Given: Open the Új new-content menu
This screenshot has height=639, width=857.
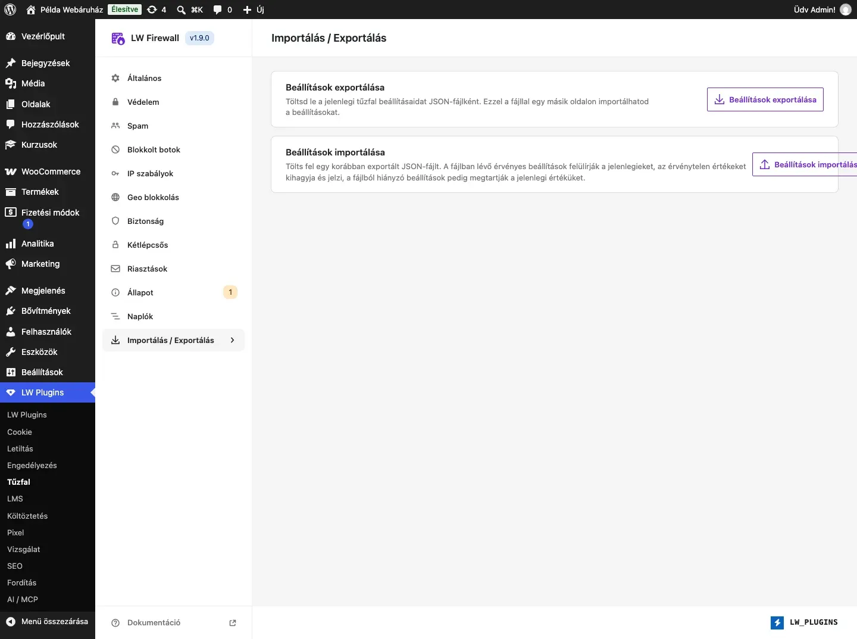Looking at the screenshot, I should (254, 10).
